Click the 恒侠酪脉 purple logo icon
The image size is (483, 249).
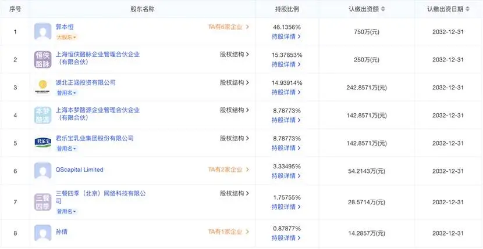click(44, 59)
